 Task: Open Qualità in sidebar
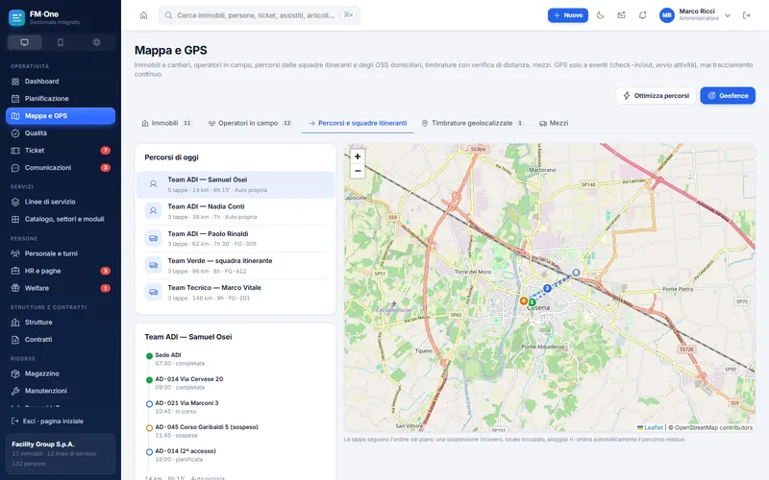coord(61,133)
